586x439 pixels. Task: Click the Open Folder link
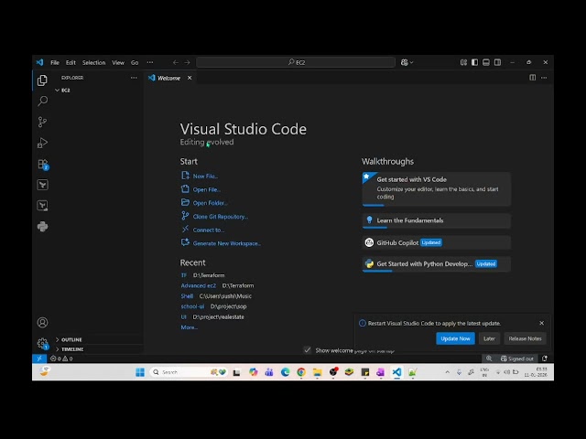(x=210, y=203)
